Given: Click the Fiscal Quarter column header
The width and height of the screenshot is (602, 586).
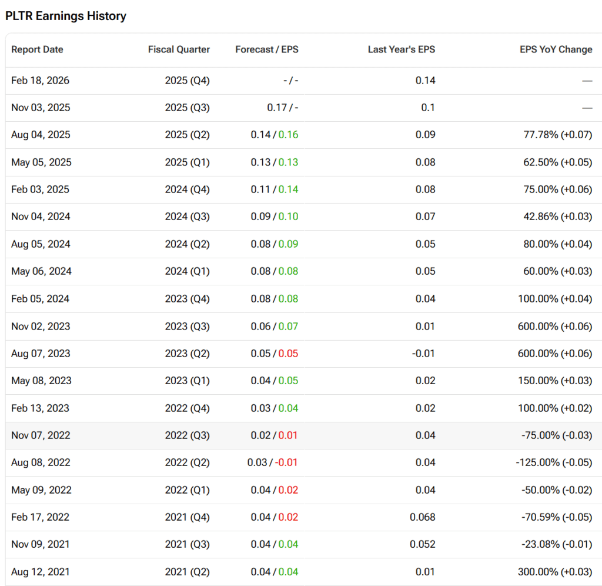Looking at the screenshot, I should point(179,49).
